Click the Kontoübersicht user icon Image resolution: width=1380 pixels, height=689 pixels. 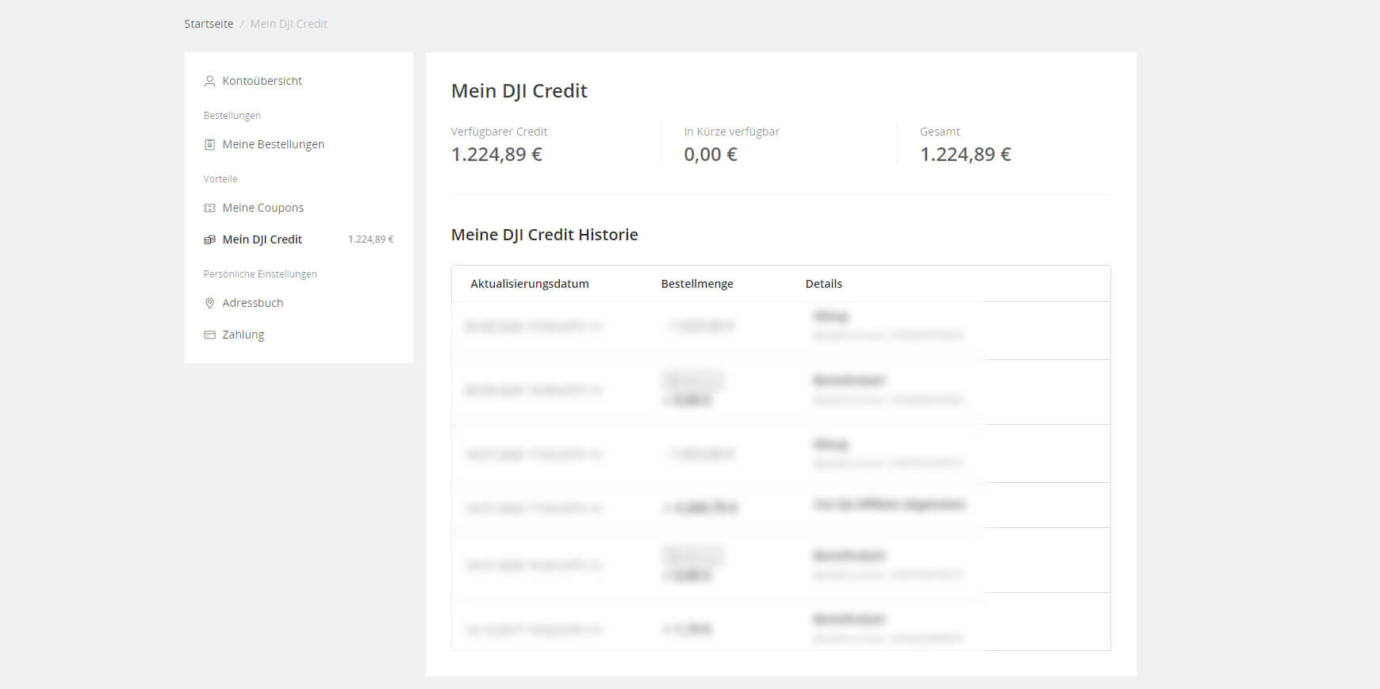point(209,81)
